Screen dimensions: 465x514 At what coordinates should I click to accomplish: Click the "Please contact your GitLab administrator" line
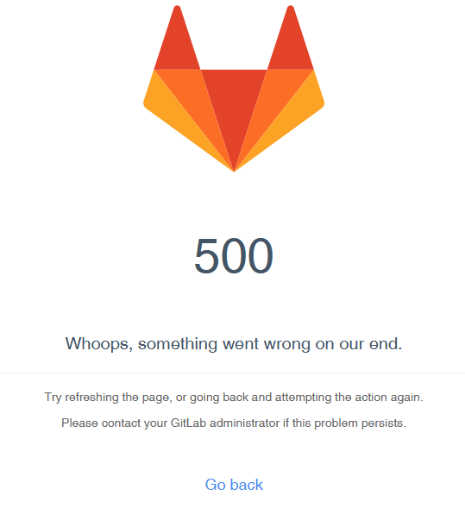point(234,423)
